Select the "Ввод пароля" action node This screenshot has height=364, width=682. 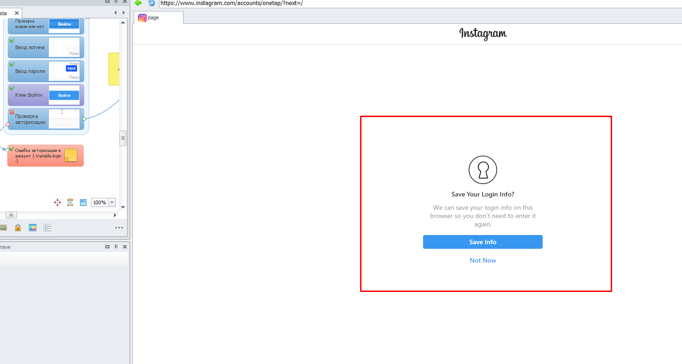coord(46,71)
